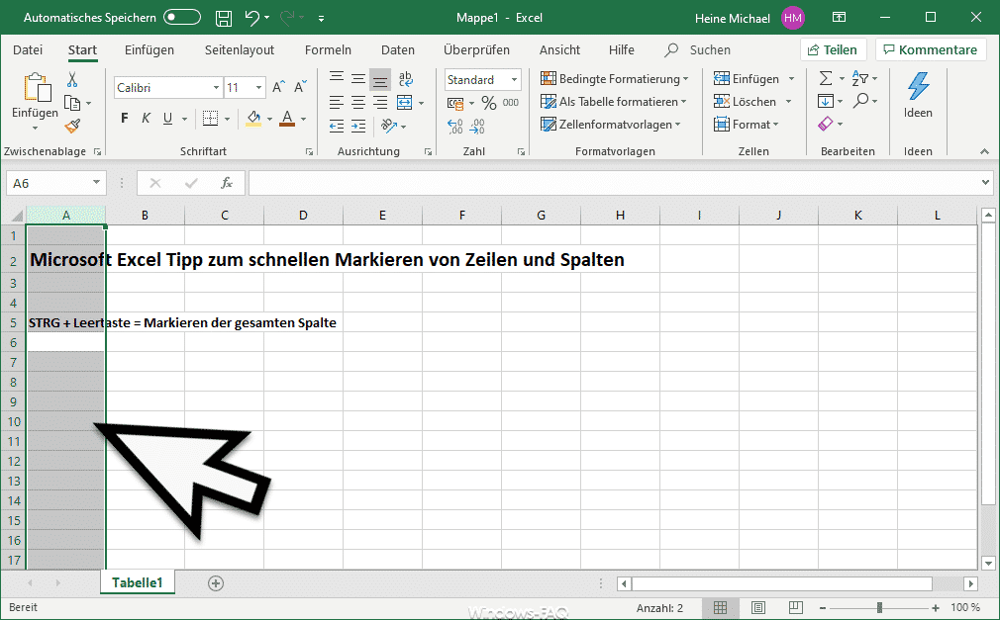
Task: Click Find and Select magnifier icon
Action: (861, 101)
